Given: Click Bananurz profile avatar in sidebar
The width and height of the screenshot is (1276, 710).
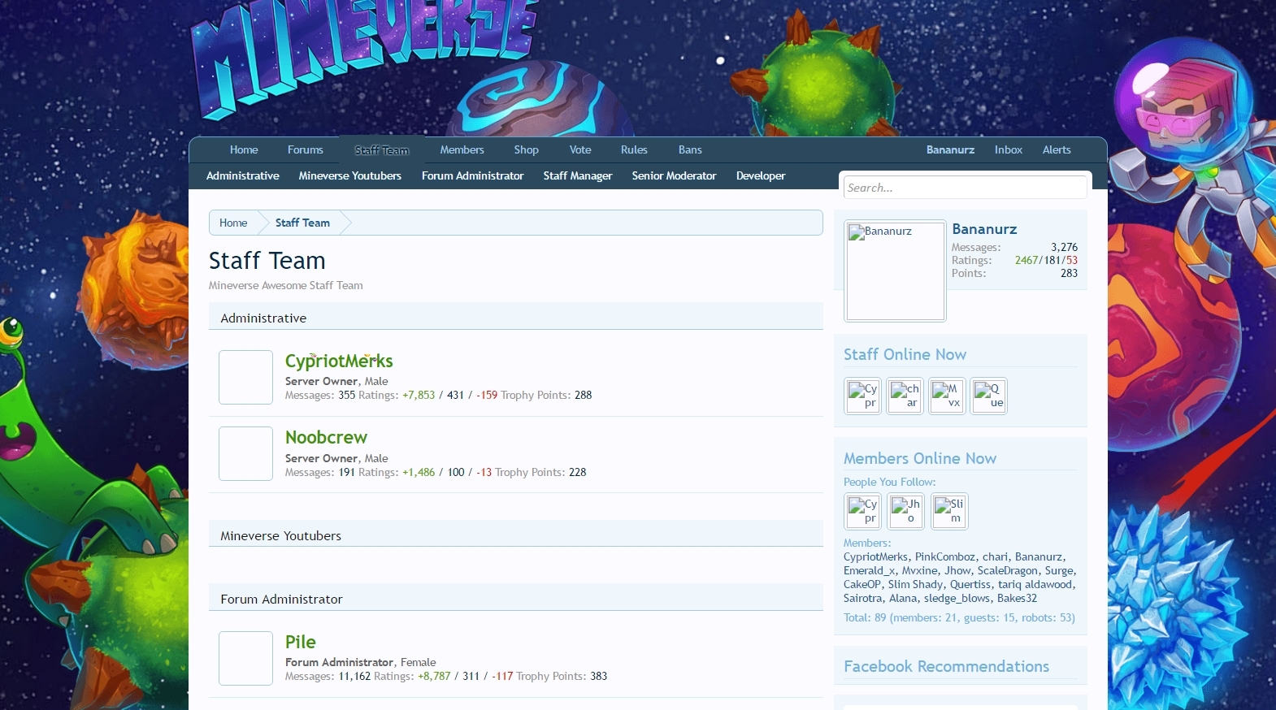Looking at the screenshot, I should coord(895,271).
